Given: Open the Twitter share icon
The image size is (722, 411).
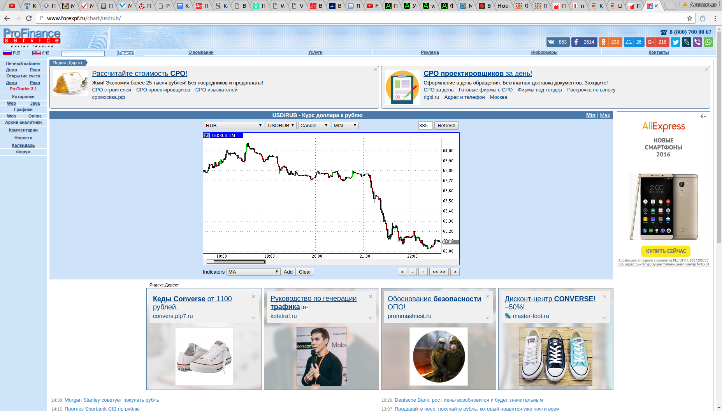Looking at the screenshot, I should (676, 42).
